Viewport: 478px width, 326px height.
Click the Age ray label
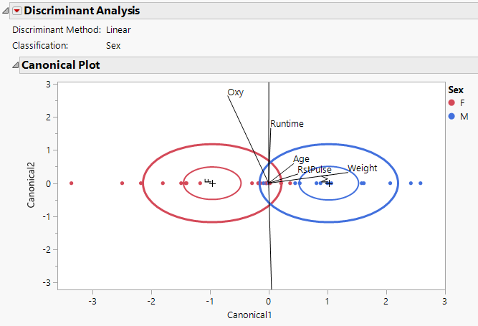pos(301,159)
